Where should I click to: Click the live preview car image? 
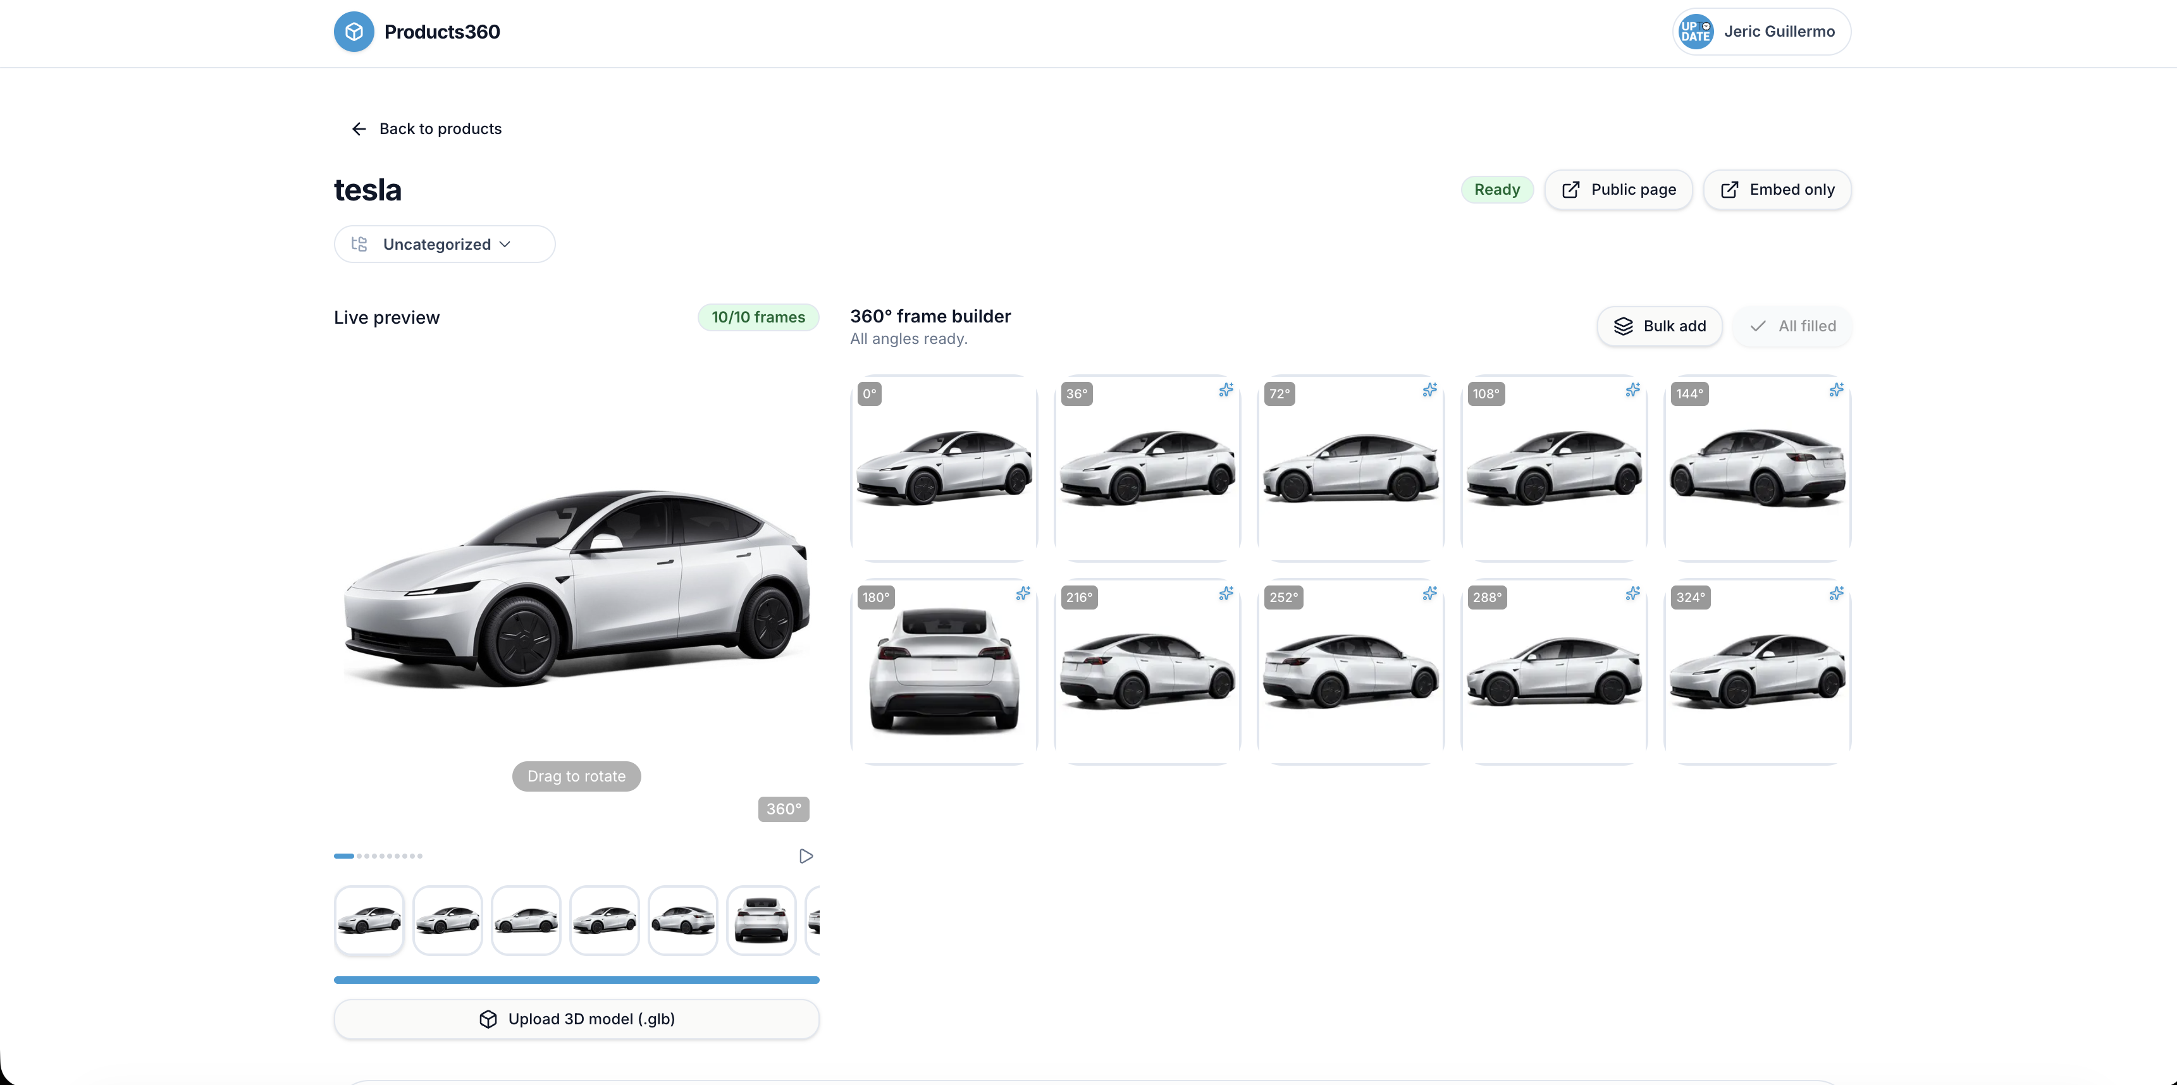[x=576, y=588]
